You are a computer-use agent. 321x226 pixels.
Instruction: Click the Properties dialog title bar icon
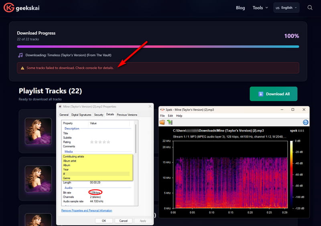pyautogui.click(x=60, y=106)
